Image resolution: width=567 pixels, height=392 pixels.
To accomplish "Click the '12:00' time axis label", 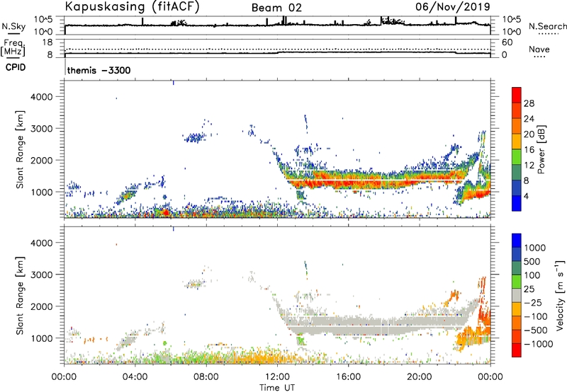I will pos(277,377).
